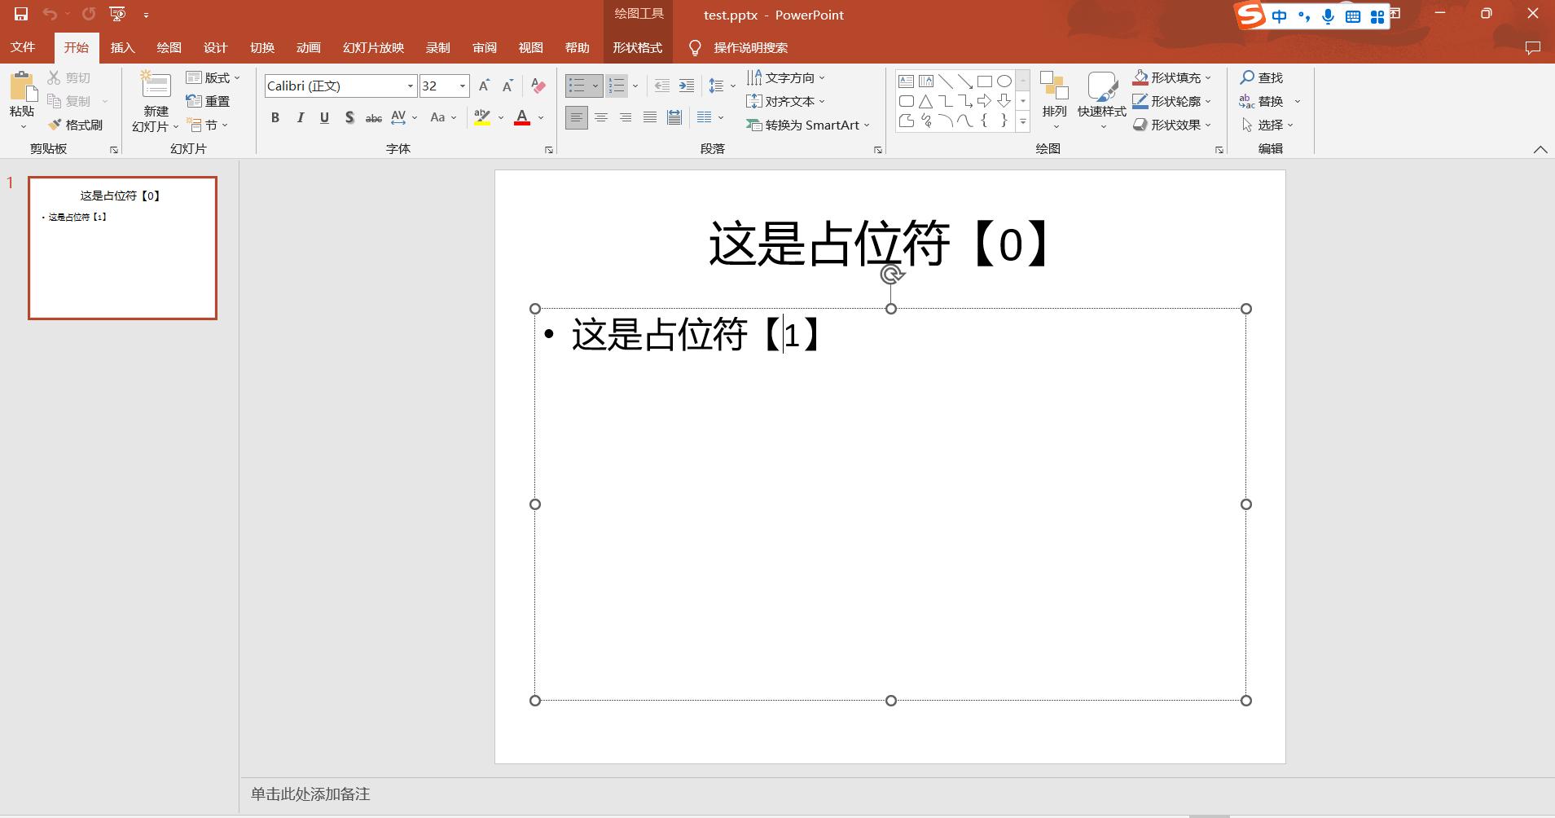
Task: Switch to the 幻灯片放映 ribbon tab
Action: click(x=374, y=47)
